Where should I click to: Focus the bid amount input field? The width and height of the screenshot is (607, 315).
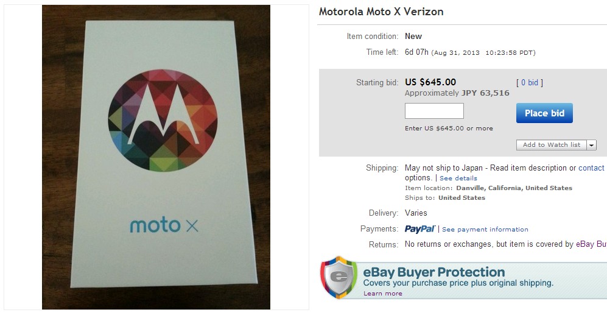coord(434,111)
